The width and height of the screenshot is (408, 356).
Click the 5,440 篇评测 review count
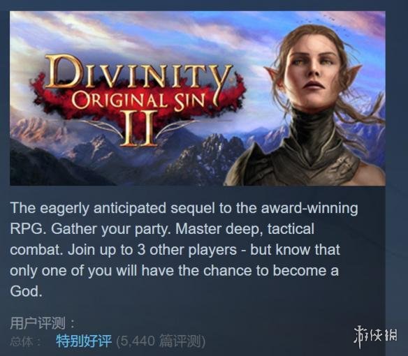click(160, 341)
